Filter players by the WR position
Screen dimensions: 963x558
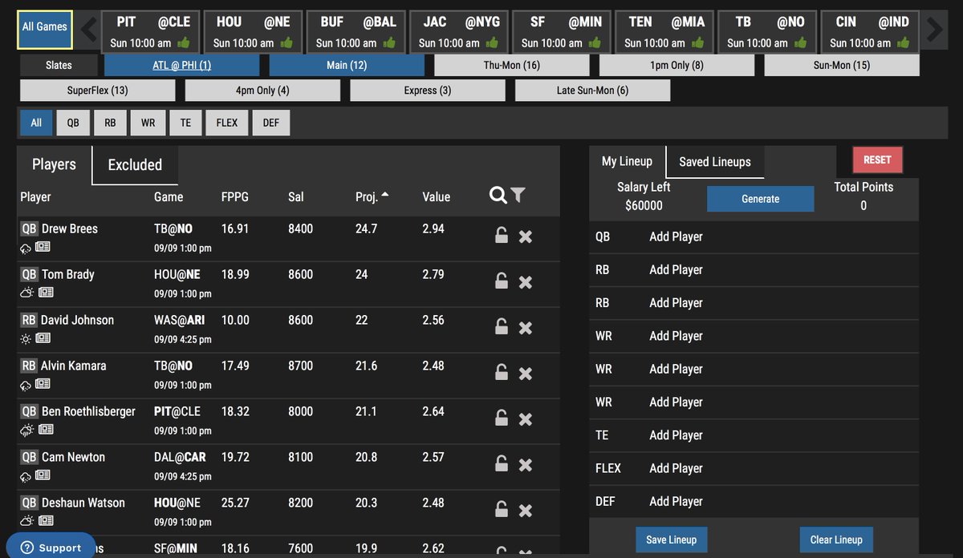[148, 123]
